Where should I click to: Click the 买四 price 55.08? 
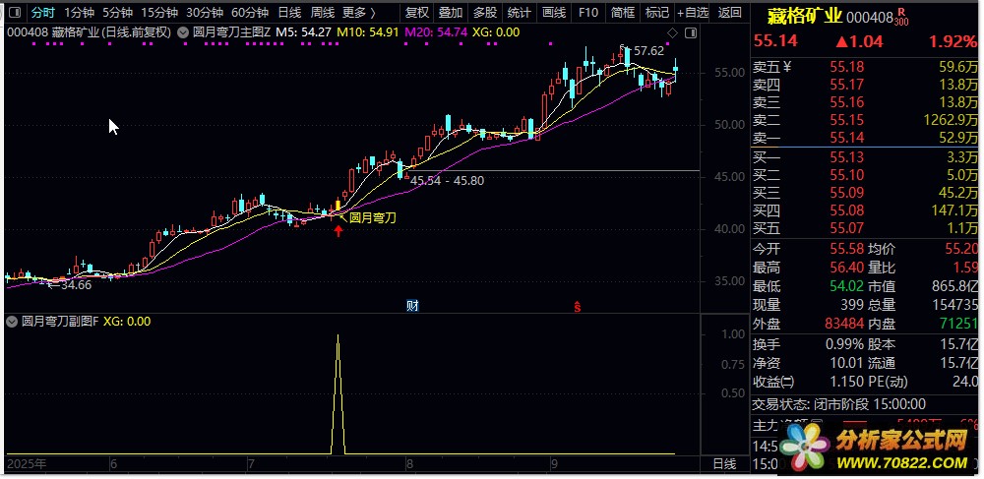tap(847, 210)
